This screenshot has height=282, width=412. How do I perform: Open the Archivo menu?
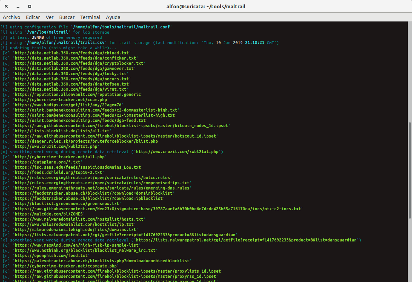point(11,17)
